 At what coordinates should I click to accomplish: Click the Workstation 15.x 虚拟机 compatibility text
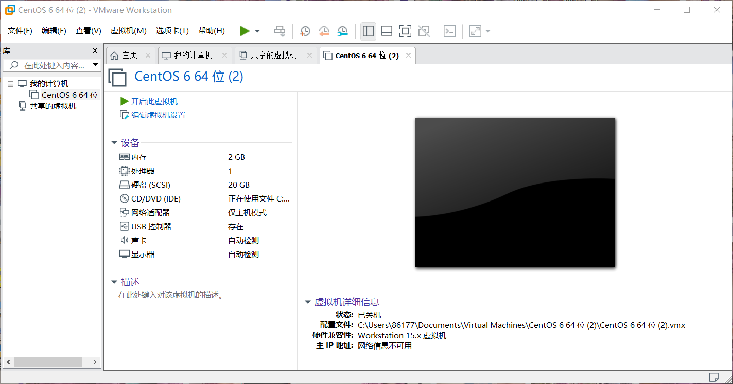coord(402,336)
